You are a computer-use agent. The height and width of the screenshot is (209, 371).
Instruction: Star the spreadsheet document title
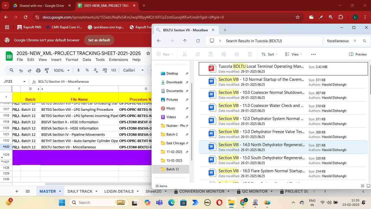pos(148,53)
